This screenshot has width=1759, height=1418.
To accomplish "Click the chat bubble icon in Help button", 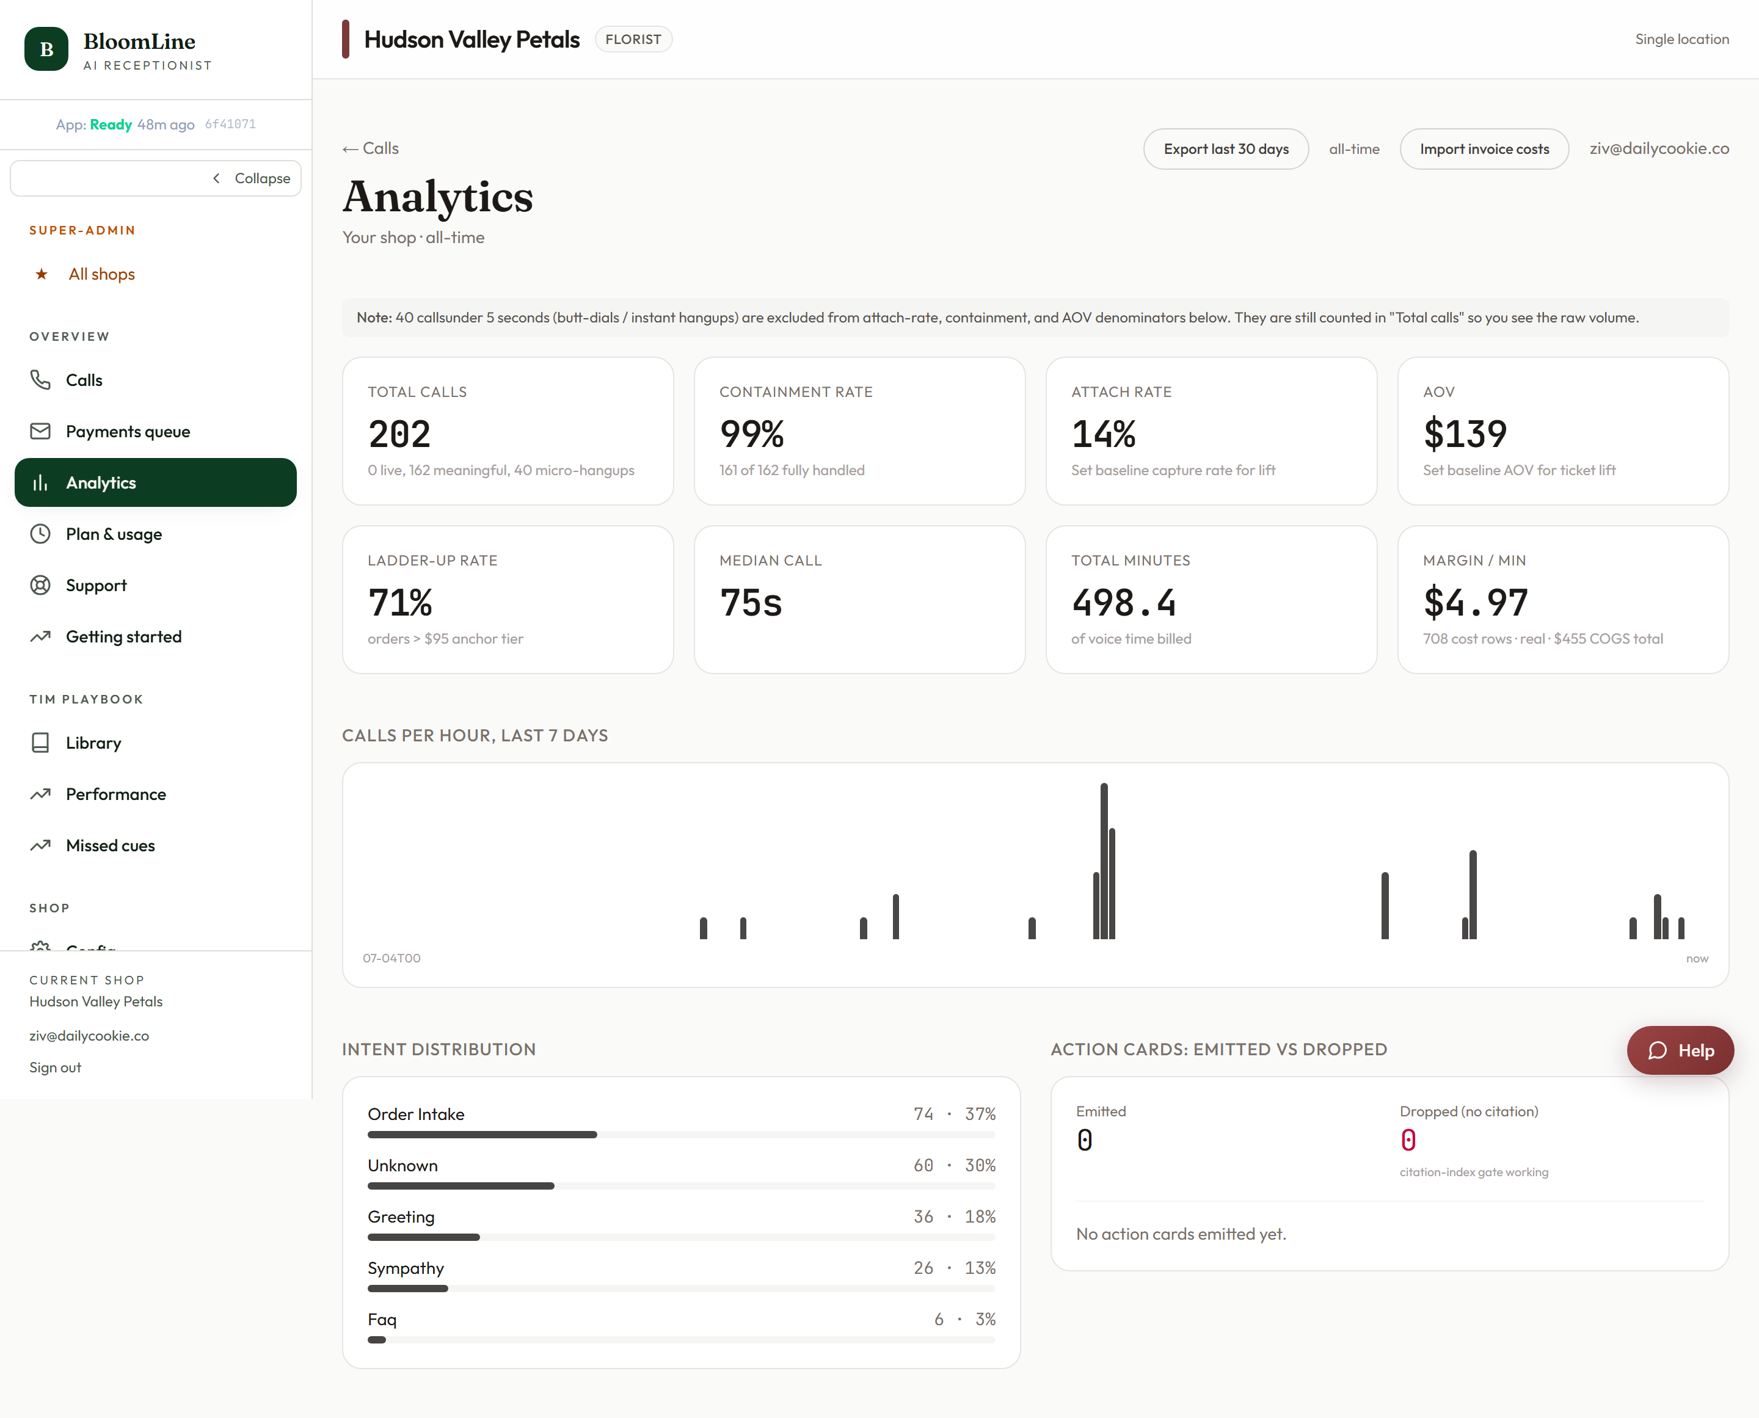I will [x=1657, y=1050].
